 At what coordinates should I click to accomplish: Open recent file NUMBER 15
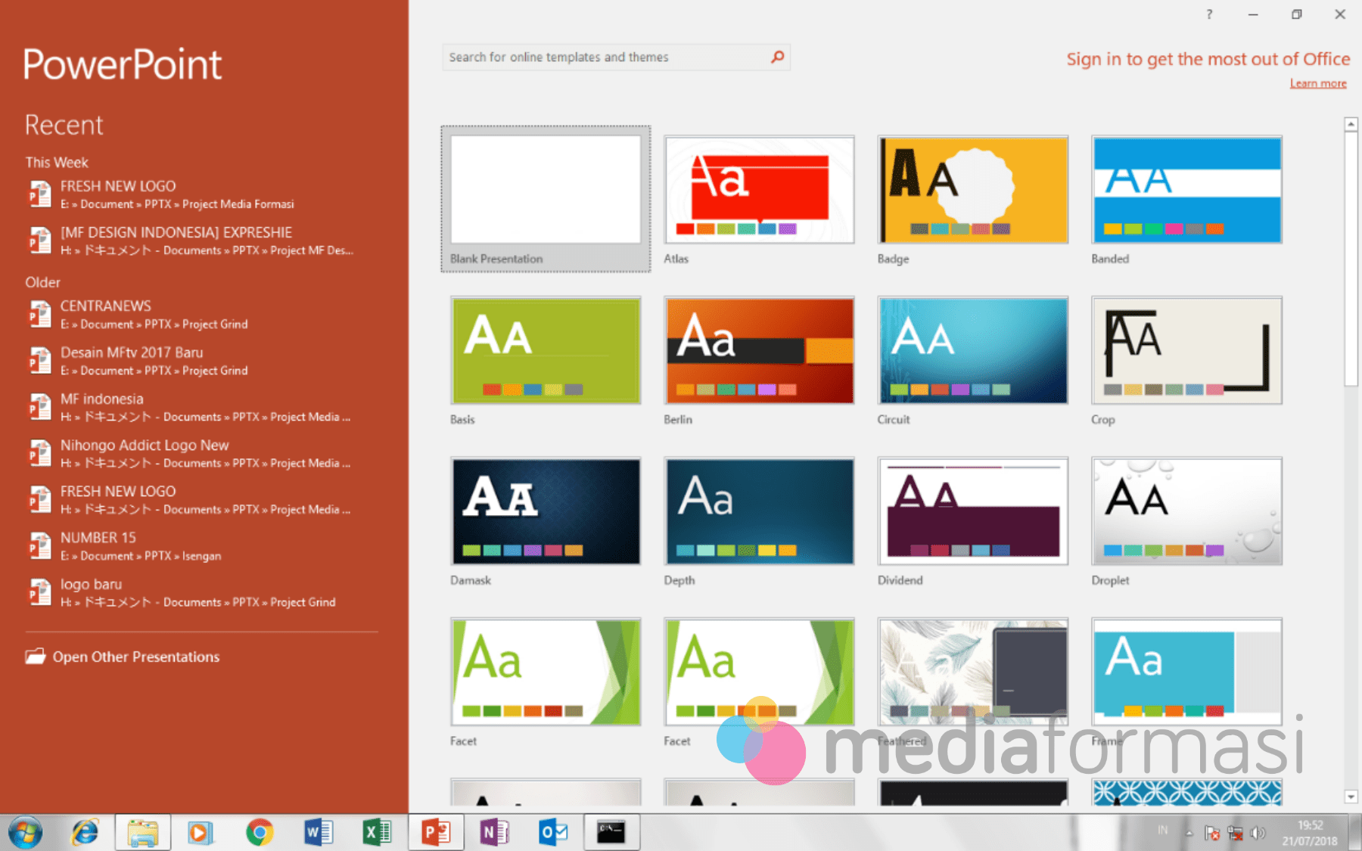(201, 546)
